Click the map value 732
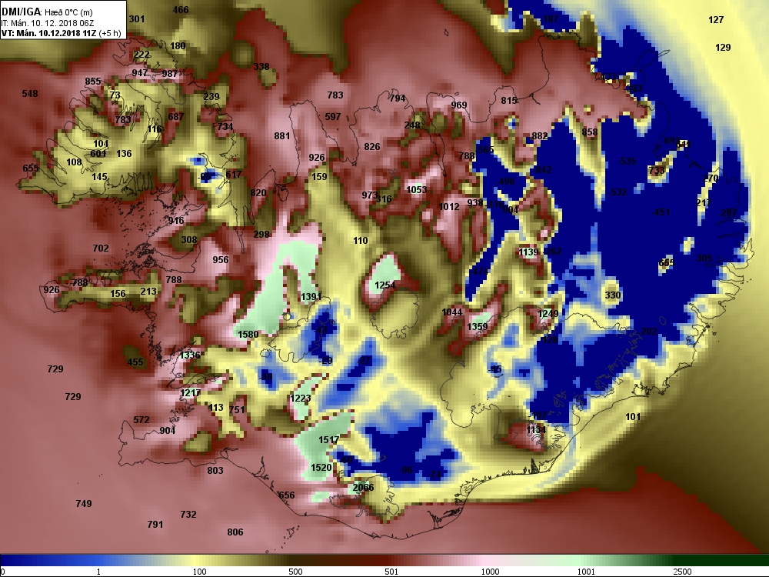This screenshot has height=577, width=769. 188,514
